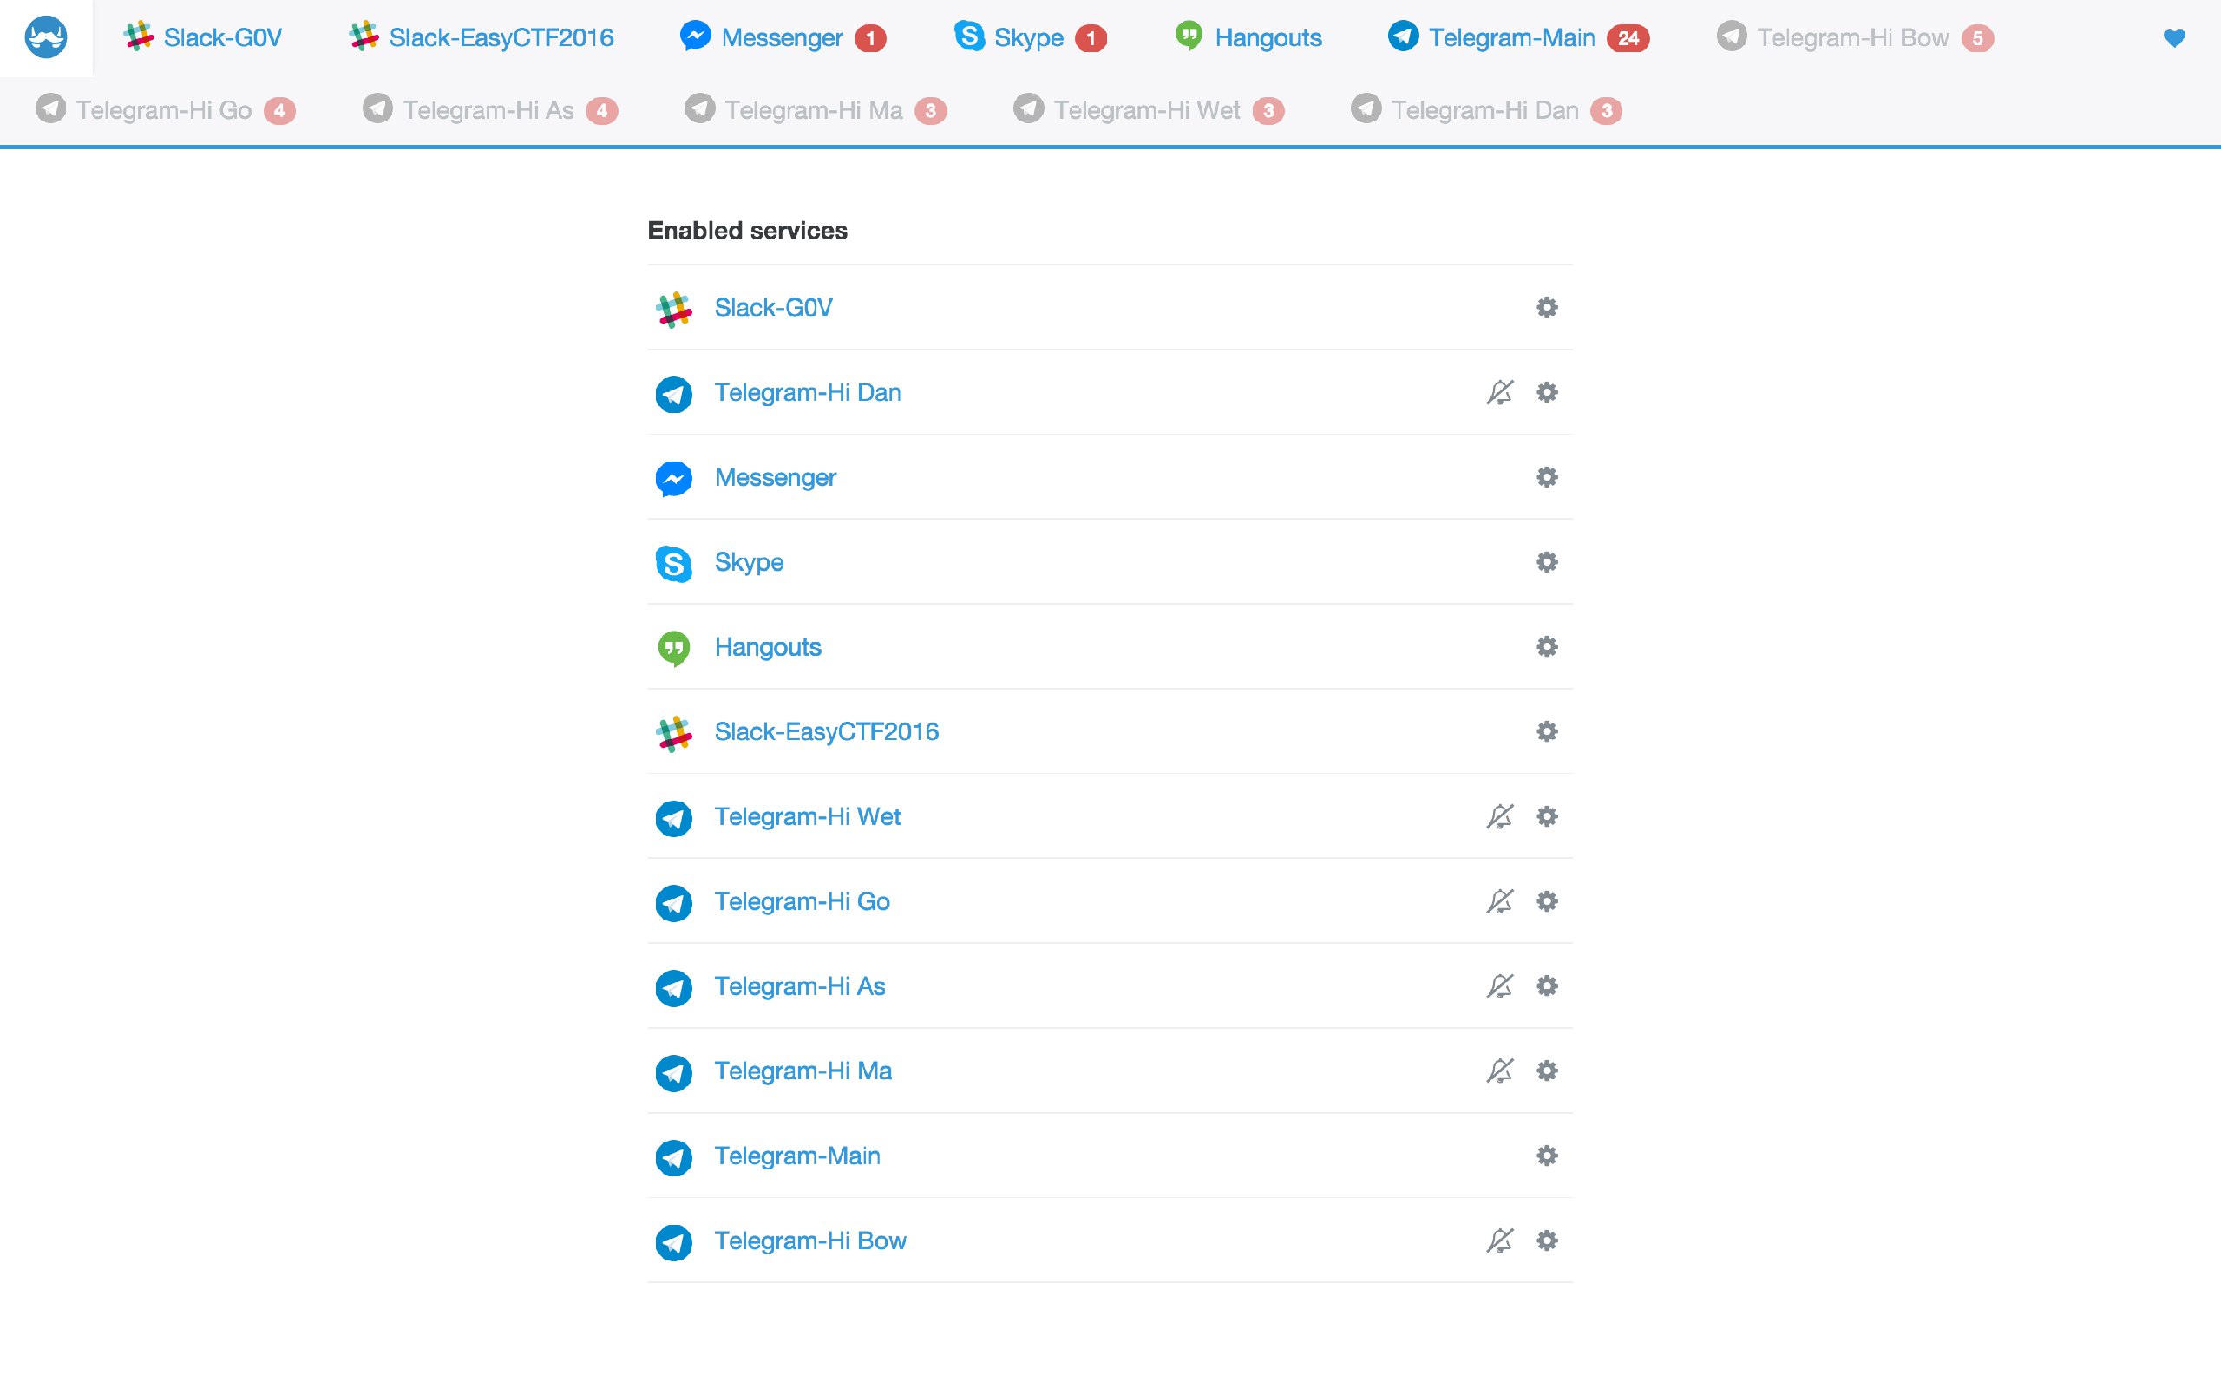This screenshot has height=1388, width=2221.
Task: Click Telegram logo in Telegram-Hi Bow row
Action: [x=673, y=1243]
